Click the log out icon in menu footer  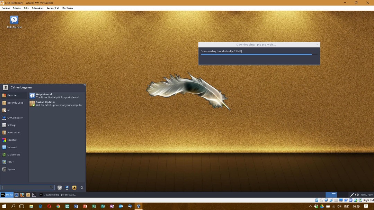pyautogui.click(x=82, y=188)
